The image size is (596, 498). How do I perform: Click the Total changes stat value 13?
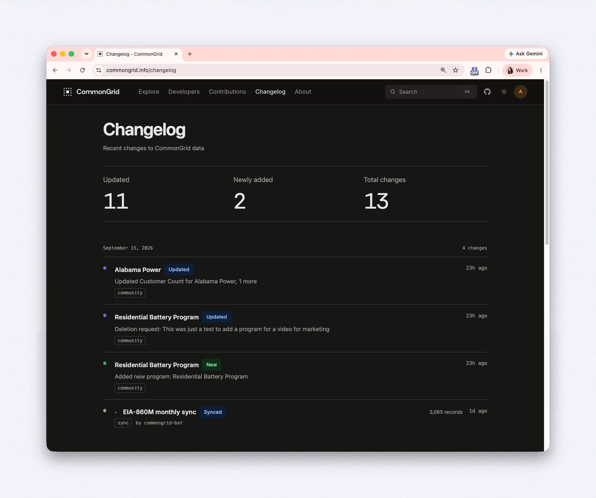pyautogui.click(x=376, y=201)
